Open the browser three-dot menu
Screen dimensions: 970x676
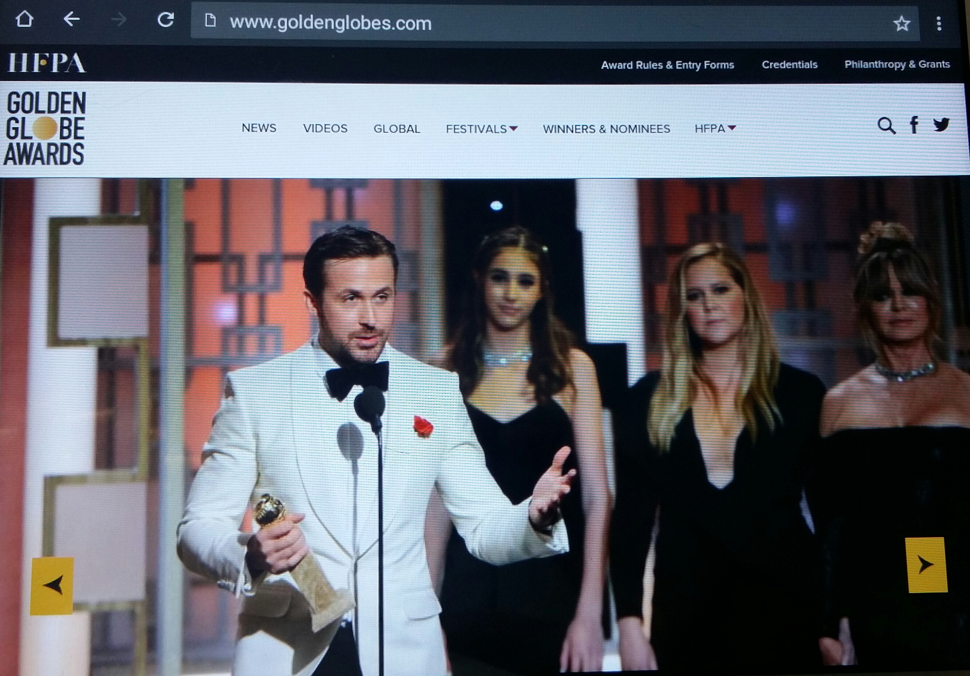point(939,24)
